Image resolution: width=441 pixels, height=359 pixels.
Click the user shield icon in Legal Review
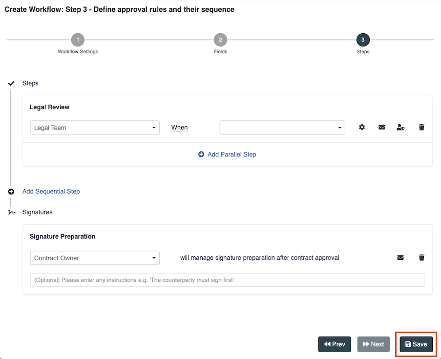click(x=400, y=128)
